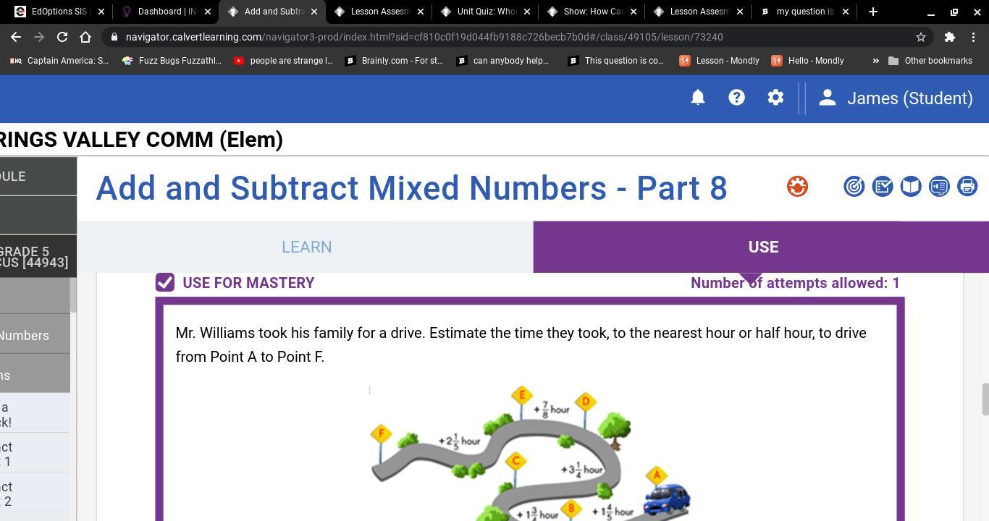Click the page vertical scrollbar thumb

coord(985,400)
